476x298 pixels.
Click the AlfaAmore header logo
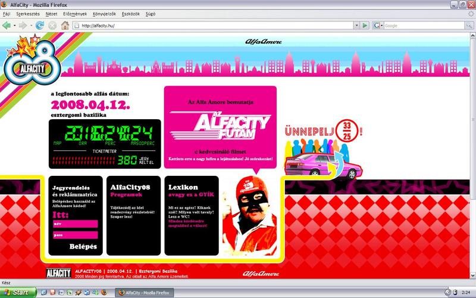pos(263,42)
